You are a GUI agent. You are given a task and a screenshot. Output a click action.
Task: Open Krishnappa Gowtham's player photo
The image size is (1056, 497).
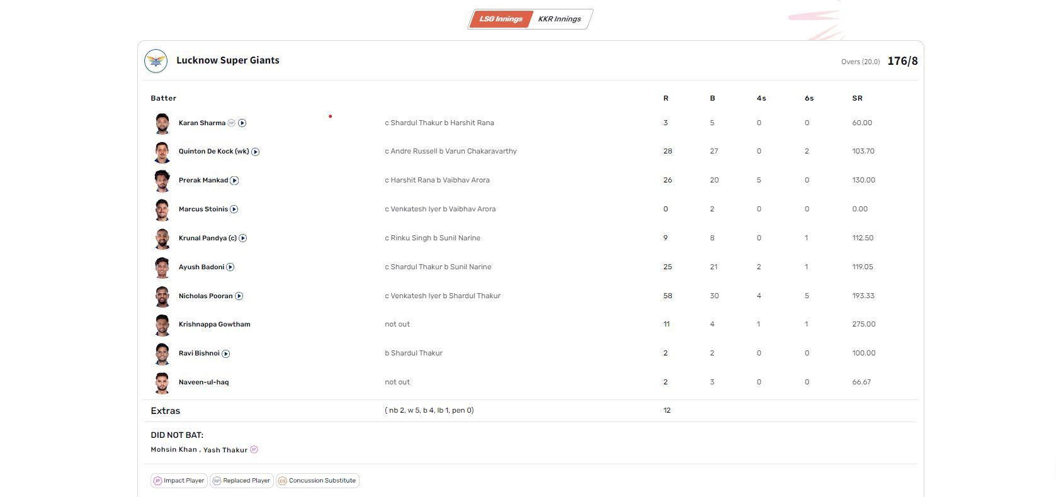tap(162, 325)
